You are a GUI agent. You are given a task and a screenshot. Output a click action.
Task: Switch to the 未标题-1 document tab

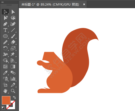[50, 5]
